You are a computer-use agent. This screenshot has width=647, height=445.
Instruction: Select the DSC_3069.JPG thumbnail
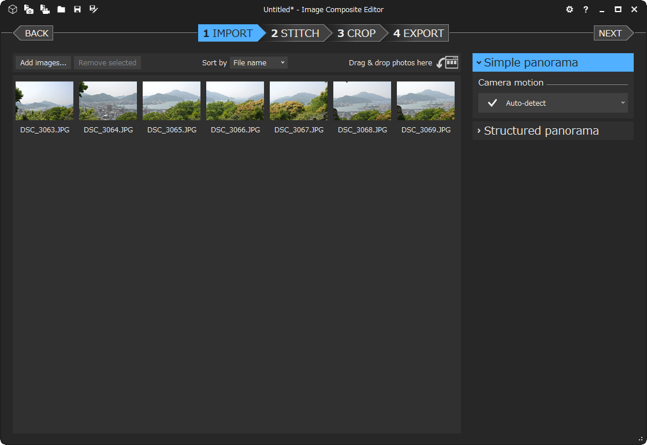point(426,101)
